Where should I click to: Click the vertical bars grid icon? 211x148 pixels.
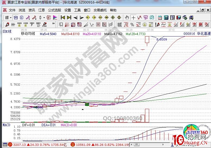coord(13,25)
